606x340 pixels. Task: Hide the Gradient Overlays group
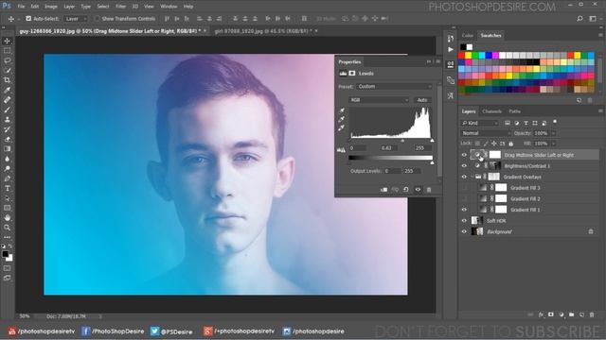coord(464,177)
